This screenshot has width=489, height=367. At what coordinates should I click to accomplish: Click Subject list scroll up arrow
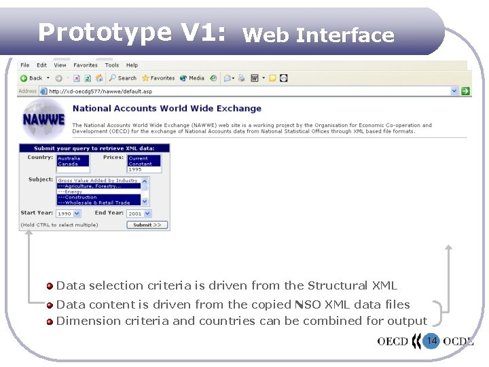(145, 181)
